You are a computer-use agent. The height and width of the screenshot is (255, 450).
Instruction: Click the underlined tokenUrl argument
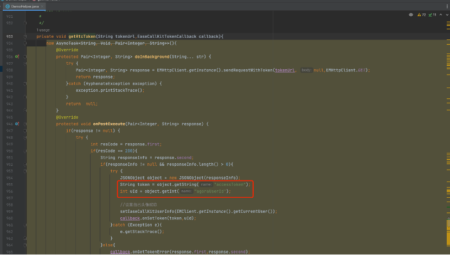[285, 70]
